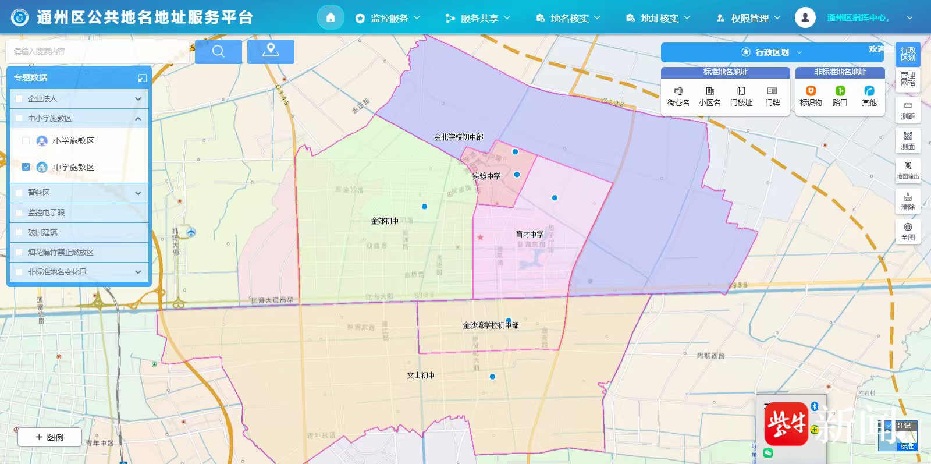The height and width of the screenshot is (464, 931).
Task: Click the 地图输出 map export tool
Action: point(908,170)
